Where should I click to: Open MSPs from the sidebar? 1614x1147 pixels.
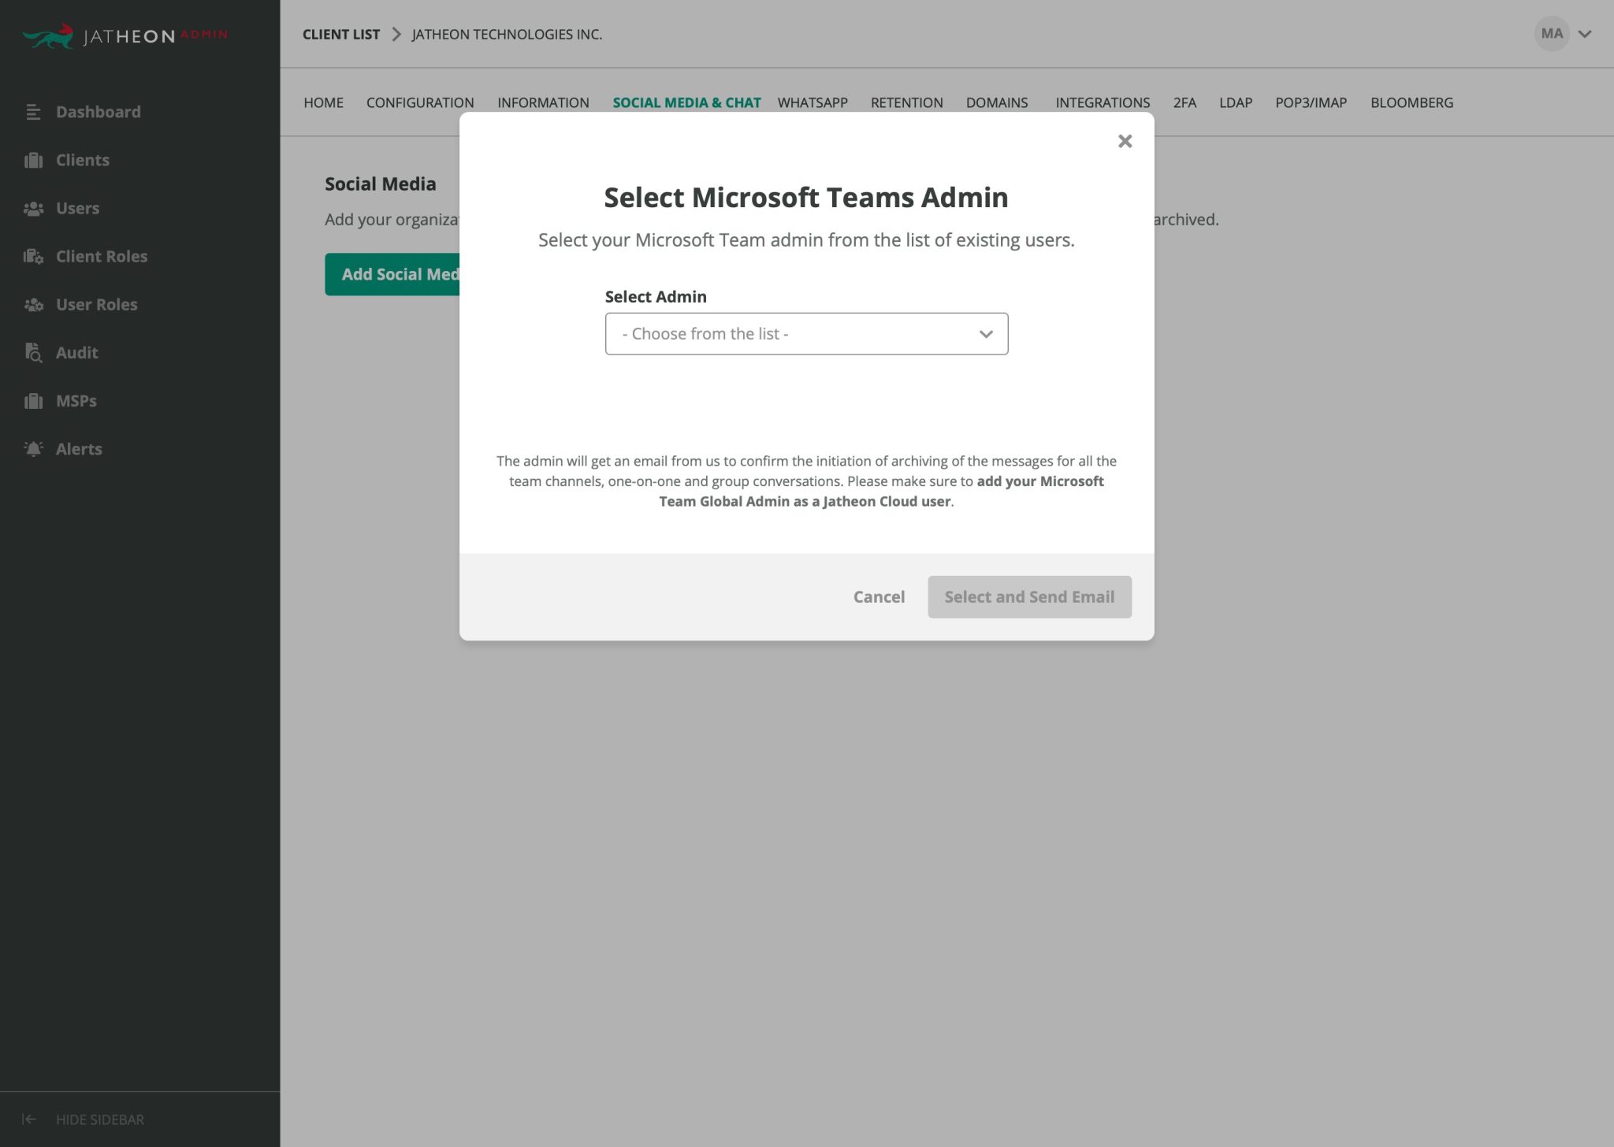[76, 401]
